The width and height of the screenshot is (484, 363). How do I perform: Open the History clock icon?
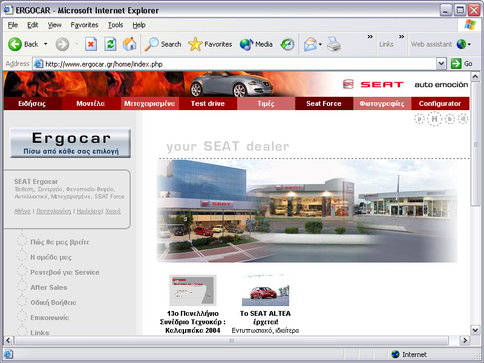pyautogui.click(x=287, y=44)
